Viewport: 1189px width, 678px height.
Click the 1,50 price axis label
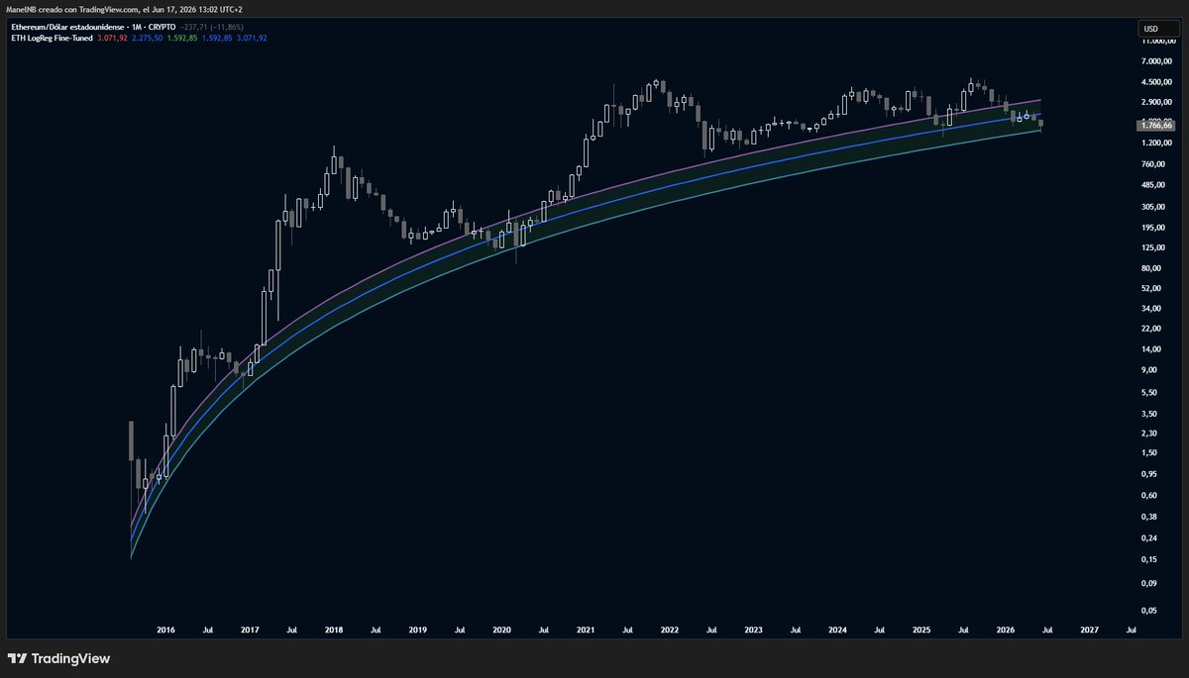pos(1150,452)
